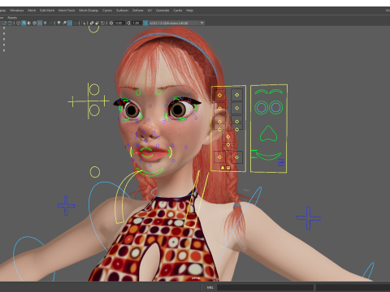Open the Edit Mesh menu
390x292 pixels.
point(47,11)
